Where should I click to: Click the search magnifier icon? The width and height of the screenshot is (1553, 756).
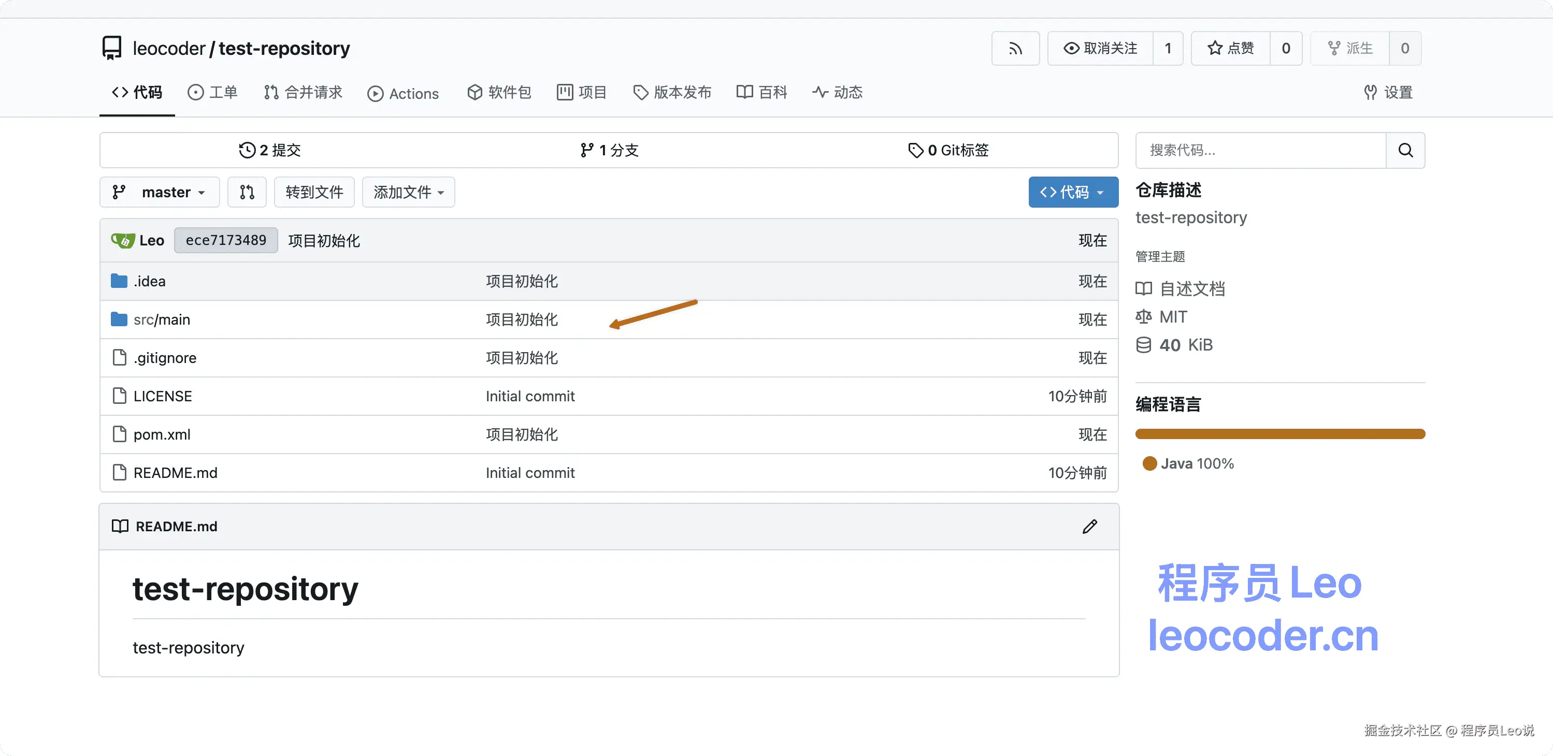1405,150
